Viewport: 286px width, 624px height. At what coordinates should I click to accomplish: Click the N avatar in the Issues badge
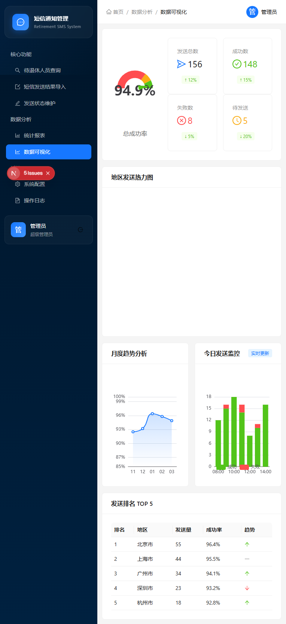coord(14,173)
